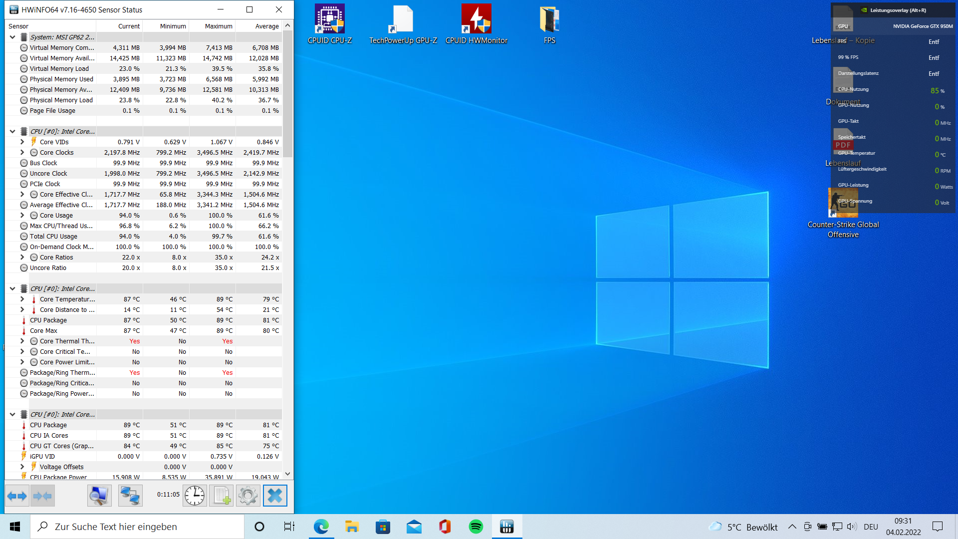Expand the Voltage Offsets row
Image resolution: width=958 pixels, height=539 pixels.
tap(22, 467)
